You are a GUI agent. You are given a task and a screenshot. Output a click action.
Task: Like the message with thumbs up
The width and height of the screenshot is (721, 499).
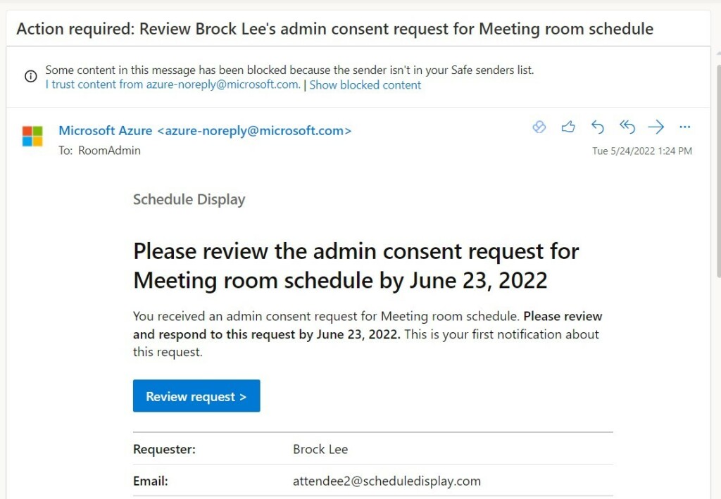pyautogui.click(x=568, y=127)
